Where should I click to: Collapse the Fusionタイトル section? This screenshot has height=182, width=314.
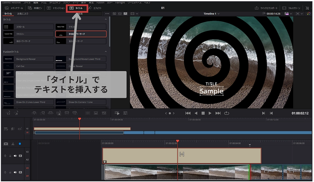coord(106,52)
